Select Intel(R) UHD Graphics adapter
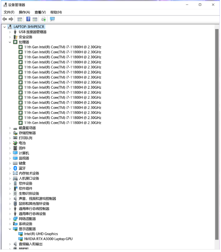 (x=41, y=234)
